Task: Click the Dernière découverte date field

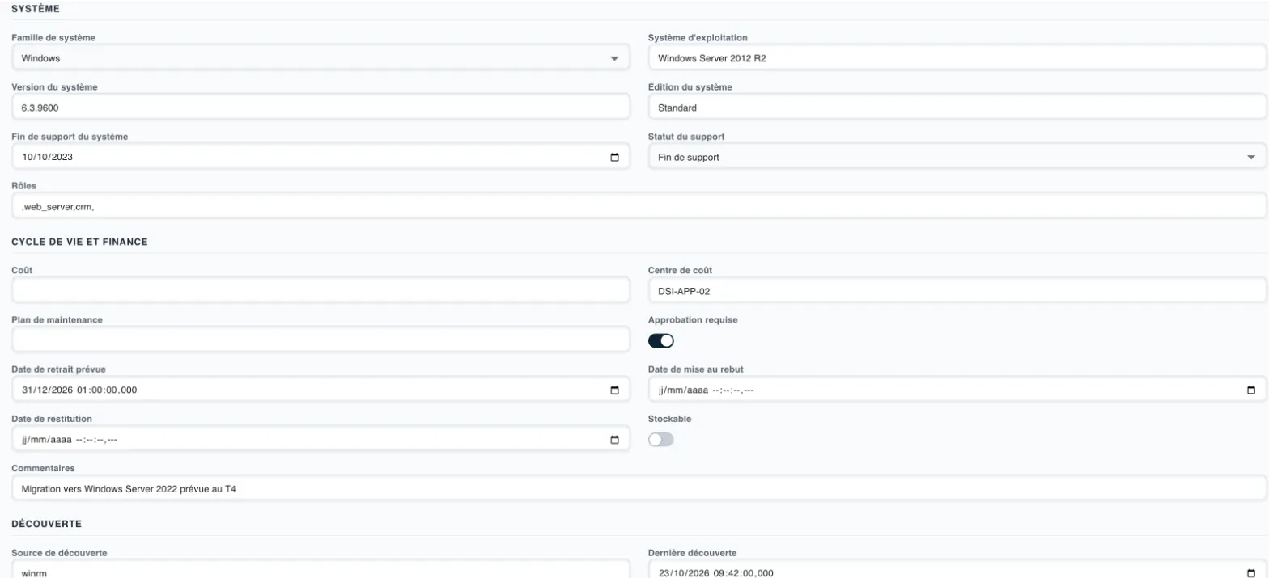Action: tap(957, 570)
